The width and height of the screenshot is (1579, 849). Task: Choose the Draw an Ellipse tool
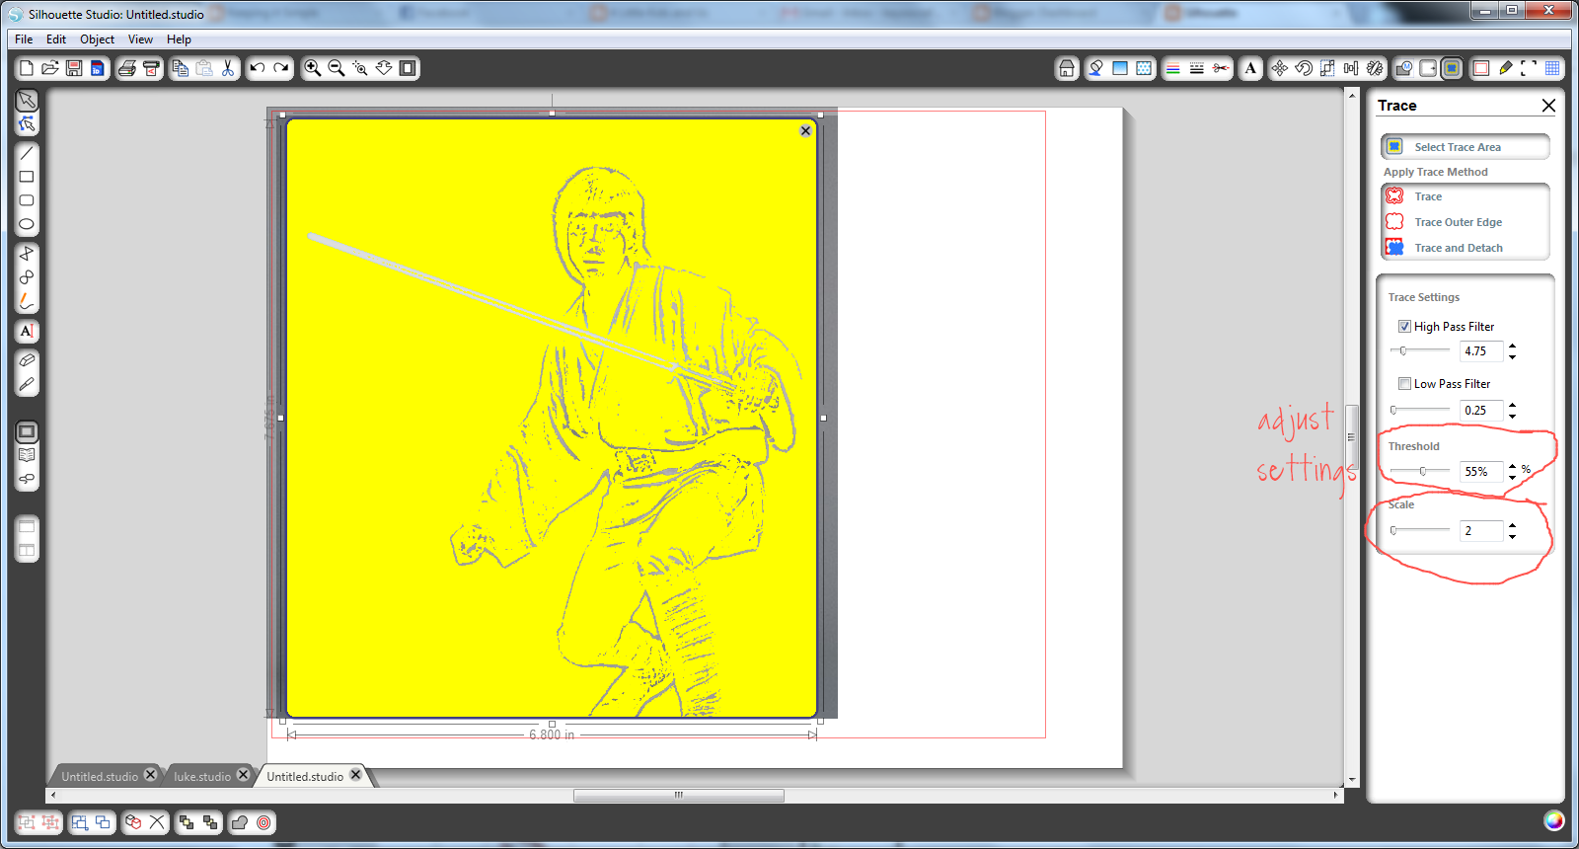tap(27, 224)
